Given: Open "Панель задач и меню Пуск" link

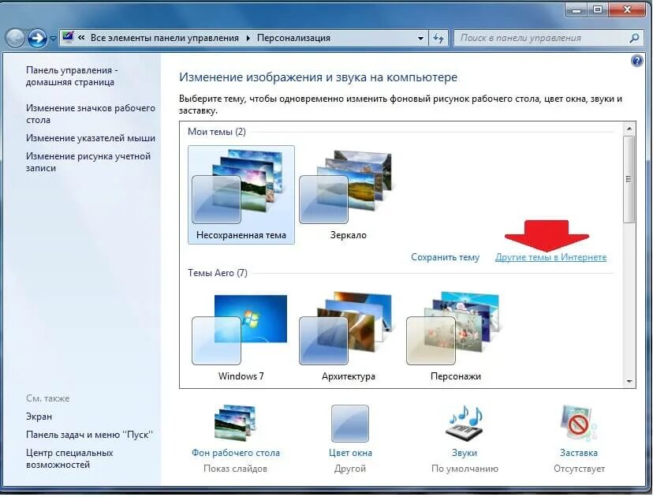Looking at the screenshot, I should pos(89,434).
